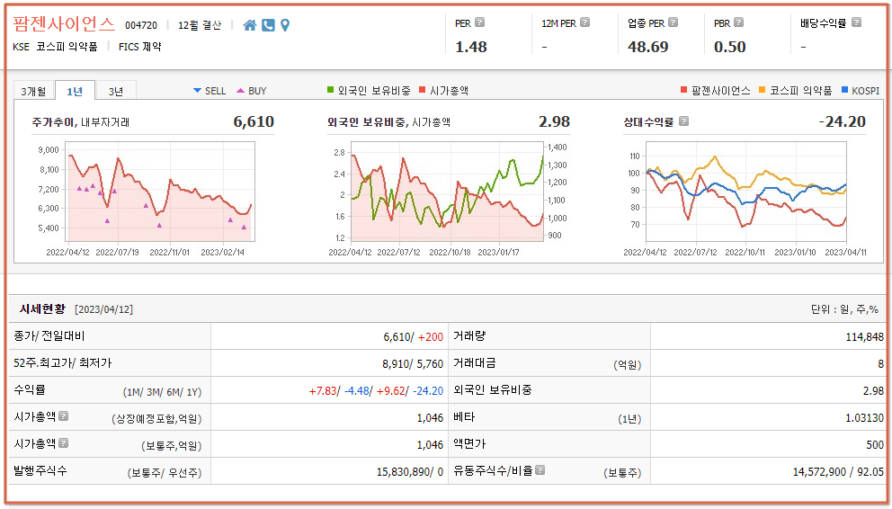
Task: Click blue KOSPI legend swatch
Action: coord(844,90)
